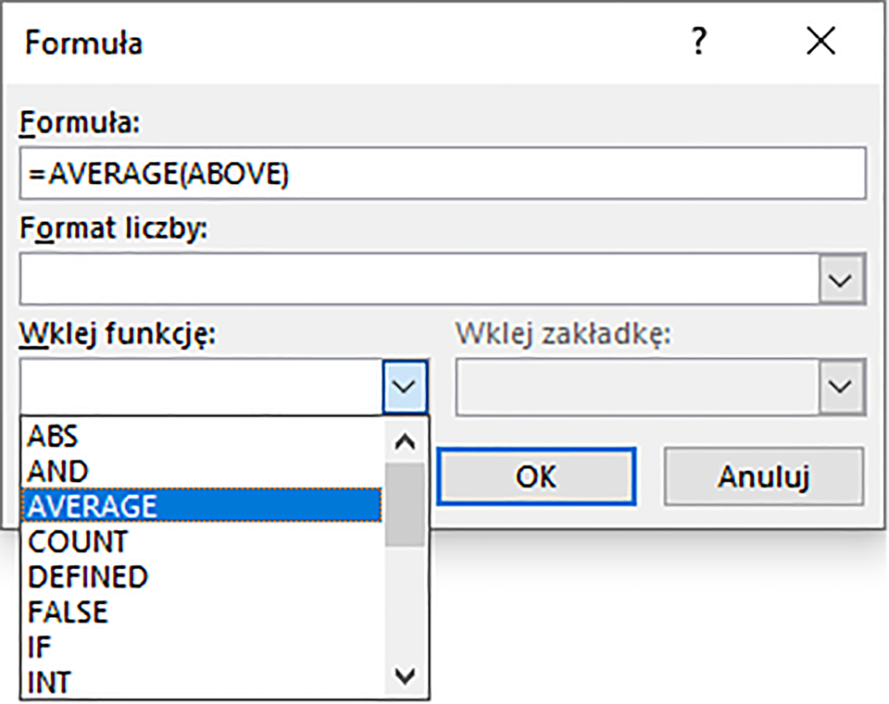The image size is (889, 704).
Task: Click inside the Formuła text field
Action: [x=444, y=172]
